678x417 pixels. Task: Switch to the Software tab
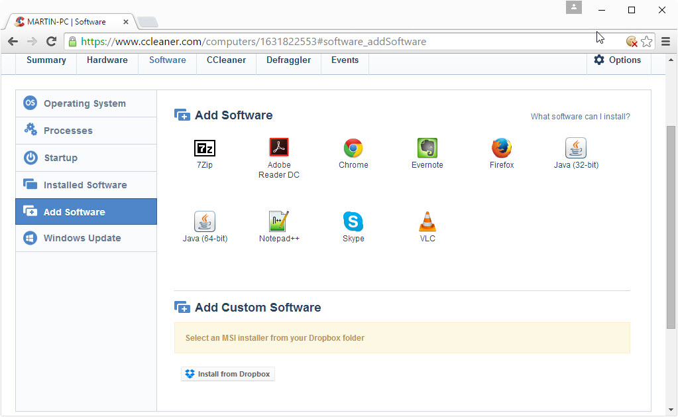[x=167, y=60]
